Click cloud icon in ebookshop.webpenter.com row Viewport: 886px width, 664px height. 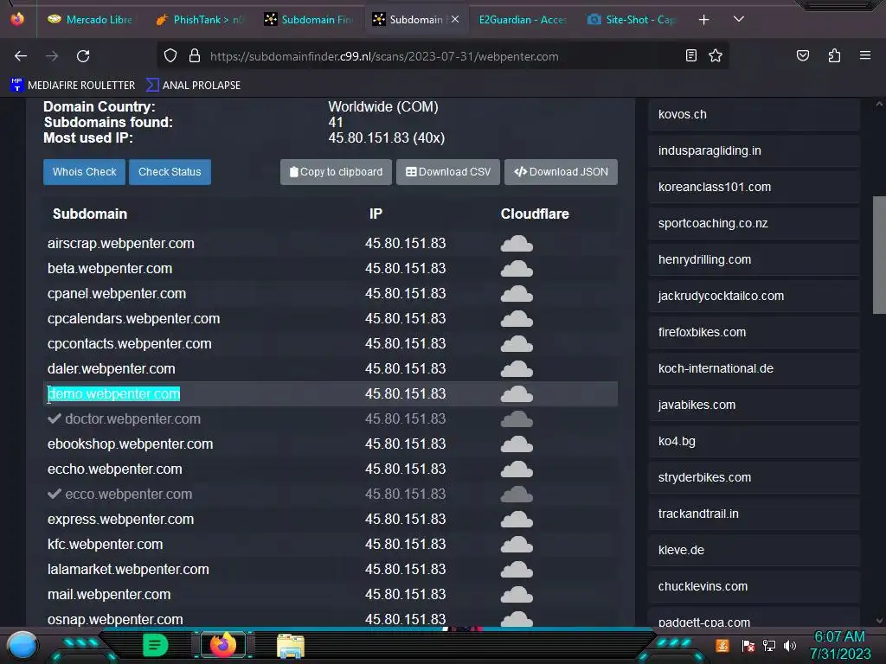coord(517,444)
